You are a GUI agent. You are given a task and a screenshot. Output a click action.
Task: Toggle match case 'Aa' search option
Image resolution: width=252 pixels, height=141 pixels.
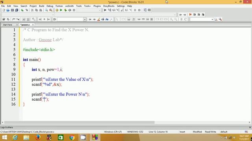(107, 19)
